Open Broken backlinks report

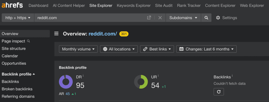[x=17, y=89]
